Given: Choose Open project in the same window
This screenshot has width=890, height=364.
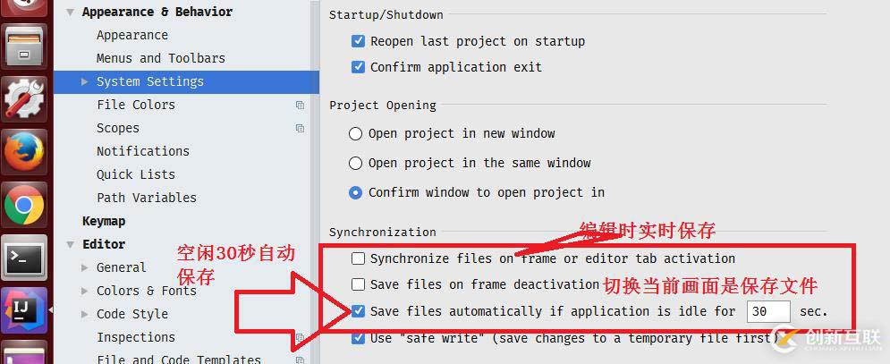Looking at the screenshot, I should click(356, 164).
